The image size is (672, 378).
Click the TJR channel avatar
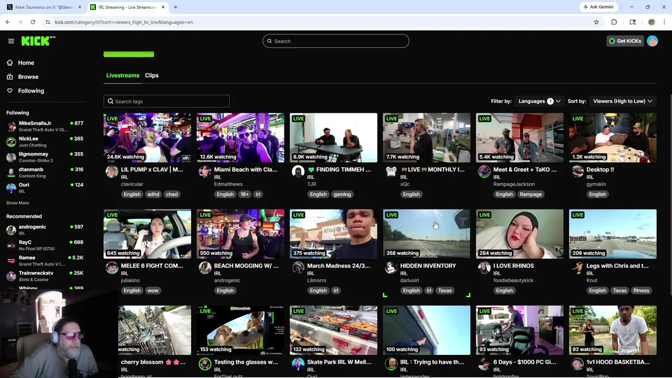298,172
